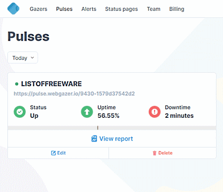Click the red exclamation Downtime icon
223x192 pixels.
[155, 112]
